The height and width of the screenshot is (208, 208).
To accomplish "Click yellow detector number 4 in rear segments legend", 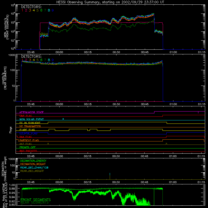I will coord(34,60).
